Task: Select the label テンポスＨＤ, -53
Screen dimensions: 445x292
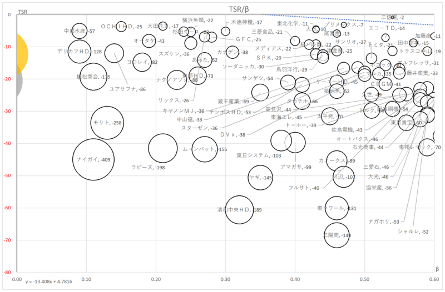Action: (x=230, y=112)
